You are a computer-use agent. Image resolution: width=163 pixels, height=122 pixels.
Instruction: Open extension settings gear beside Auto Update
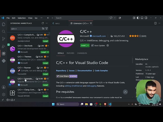108,45
